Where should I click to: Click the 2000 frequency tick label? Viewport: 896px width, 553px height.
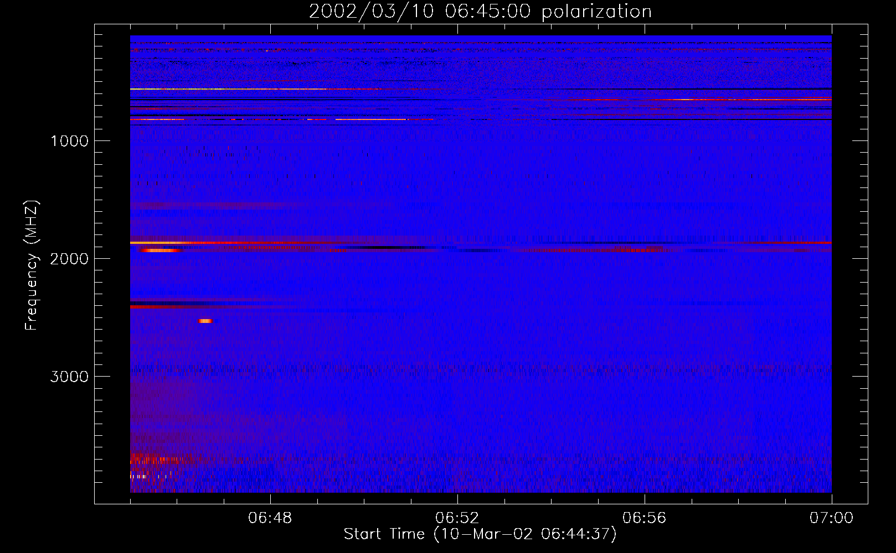(x=69, y=259)
